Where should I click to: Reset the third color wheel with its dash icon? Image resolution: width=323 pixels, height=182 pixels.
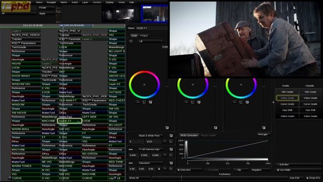[x=235, y=102]
